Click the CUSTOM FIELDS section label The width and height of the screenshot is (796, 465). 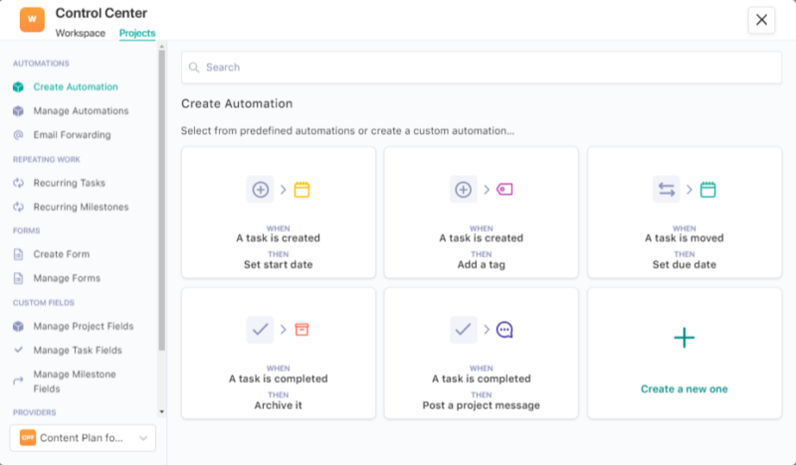44,303
